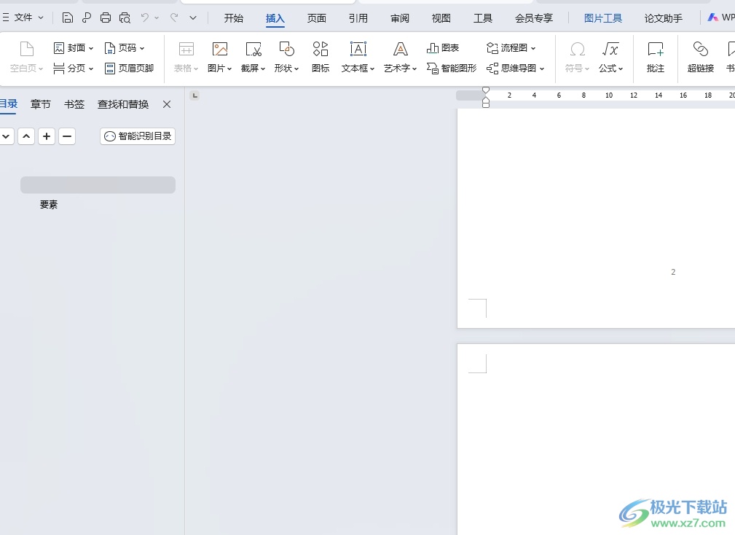Click the Picture (图片) insert icon
This screenshot has height=535, width=735.
click(219, 50)
